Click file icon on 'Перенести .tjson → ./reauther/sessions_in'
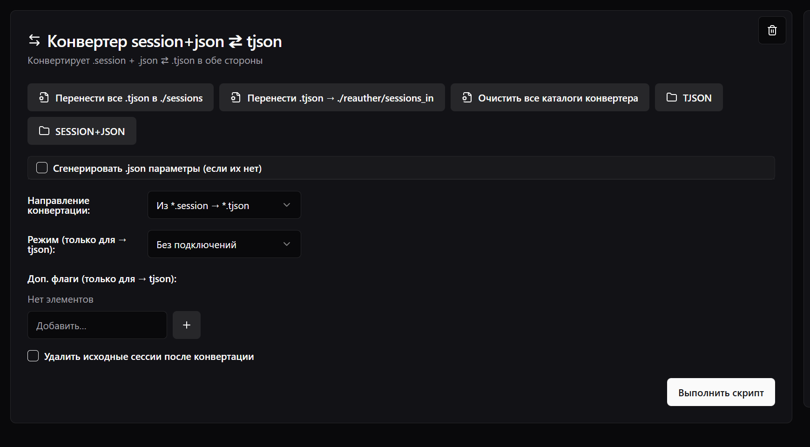The width and height of the screenshot is (810, 447). click(x=236, y=97)
